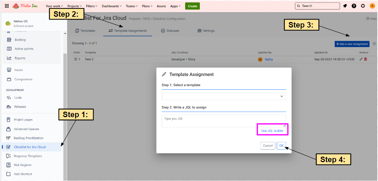Cancel the Template Assignment dialog

point(268,145)
